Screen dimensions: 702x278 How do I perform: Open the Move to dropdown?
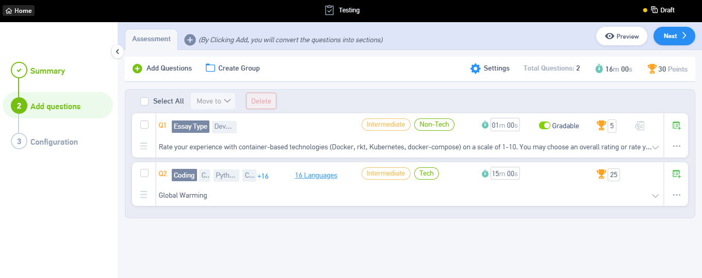pyautogui.click(x=213, y=101)
